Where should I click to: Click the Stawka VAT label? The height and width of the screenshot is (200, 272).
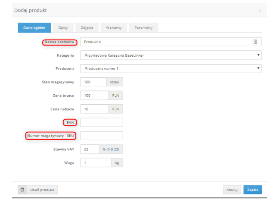[64, 149]
